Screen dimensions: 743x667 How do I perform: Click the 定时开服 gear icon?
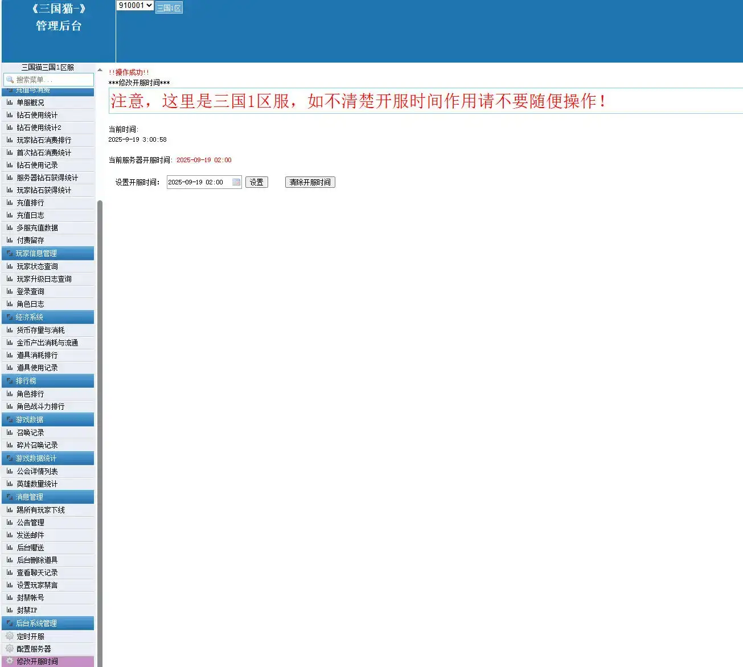click(8, 636)
